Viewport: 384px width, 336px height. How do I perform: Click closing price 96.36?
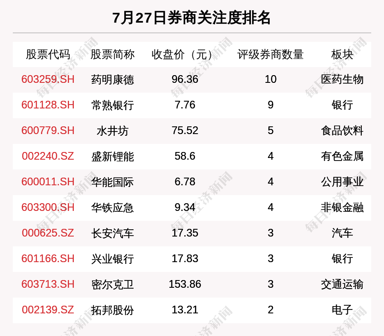point(185,79)
